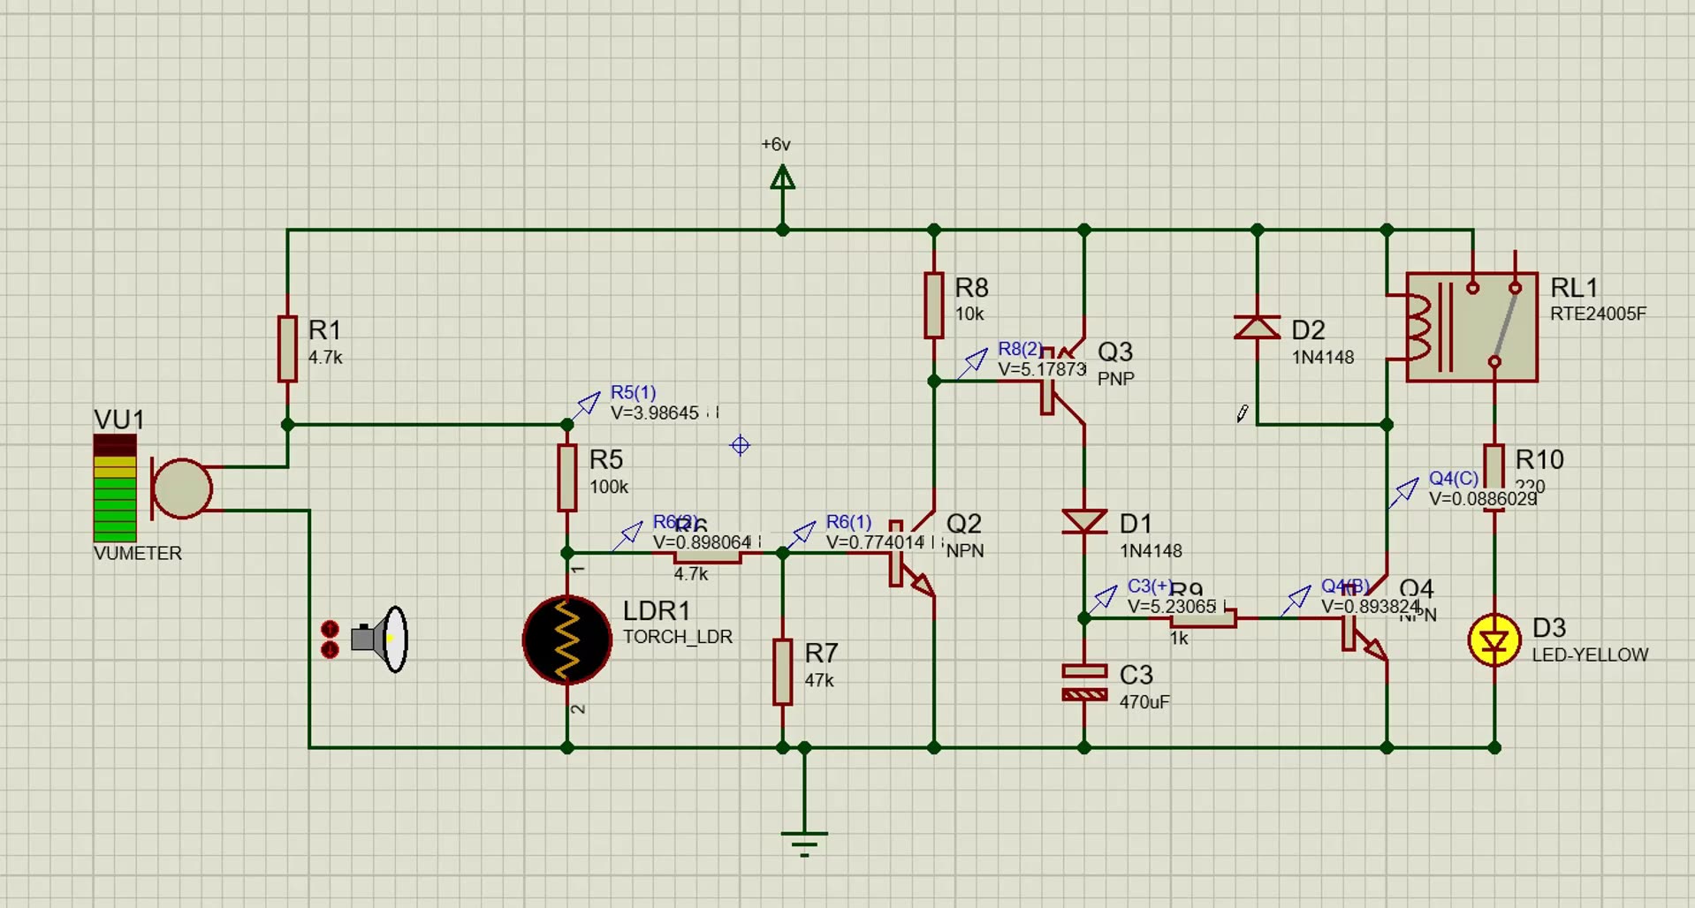Image resolution: width=1695 pixels, height=908 pixels.
Task: Select the C3 470uF capacitor symbol
Action: point(1084,683)
